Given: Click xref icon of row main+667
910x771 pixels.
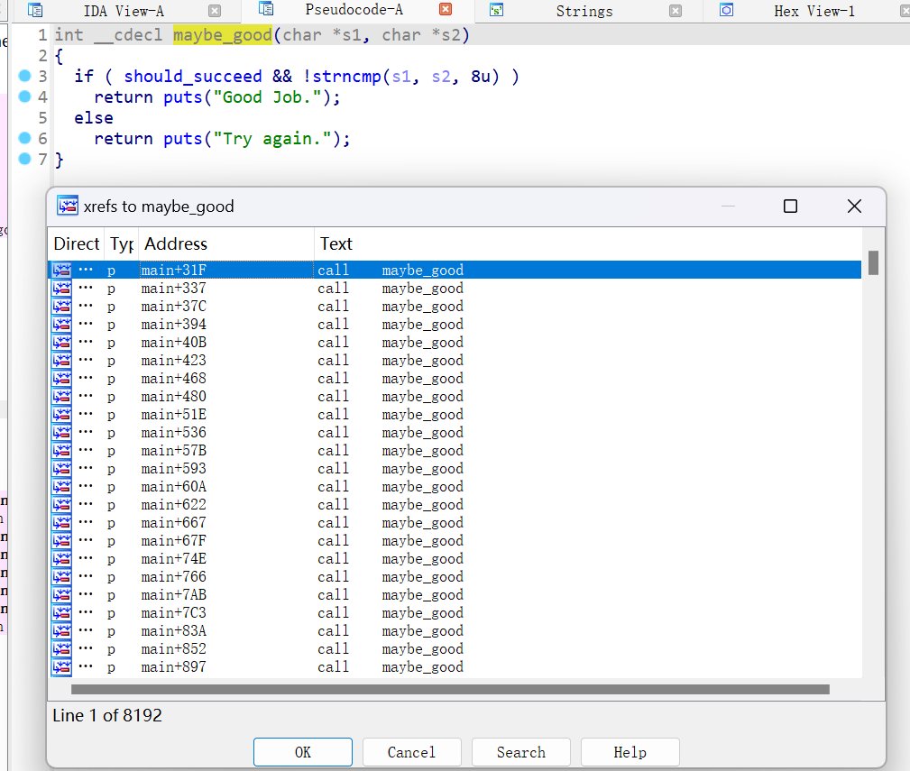Looking at the screenshot, I should pyautogui.click(x=61, y=523).
